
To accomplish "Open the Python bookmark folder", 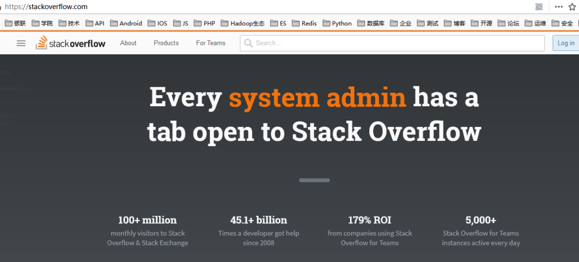I will [337, 23].
